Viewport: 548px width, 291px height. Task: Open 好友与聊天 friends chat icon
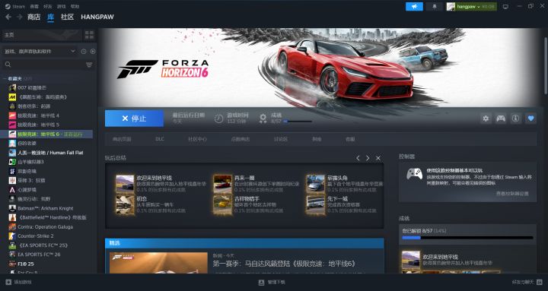tap(540, 282)
